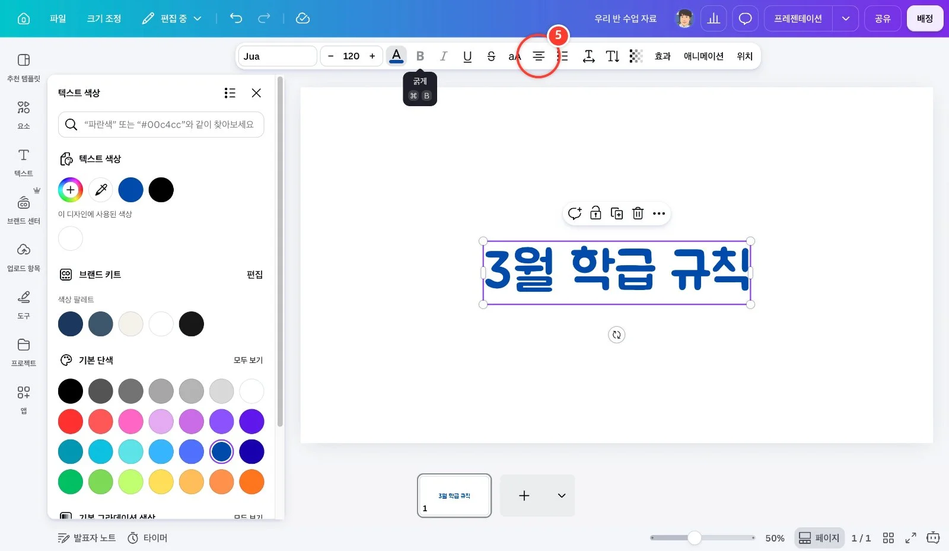Delete the selected text box
Viewport: 949px width, 551px height.
point(638,214)
